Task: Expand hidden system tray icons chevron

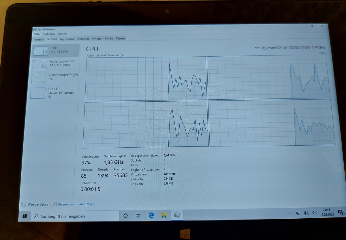Action: pyautogui.click(x=290, y=213)
